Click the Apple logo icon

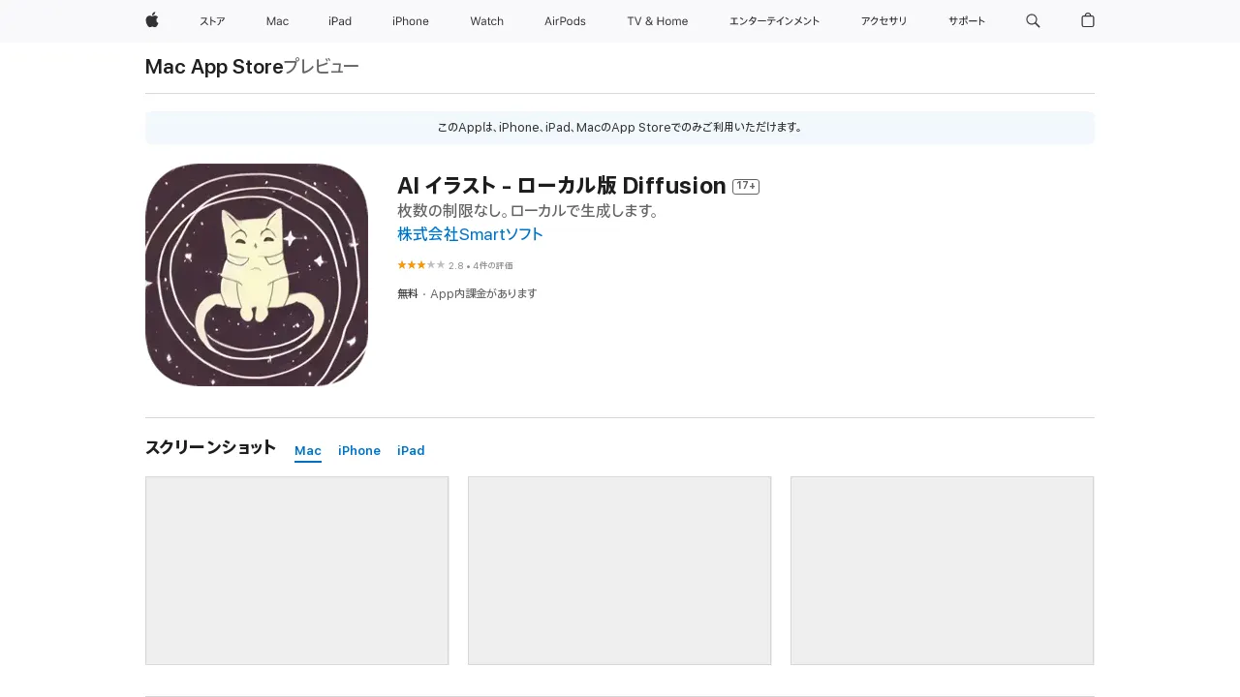[x=152, y=20]
